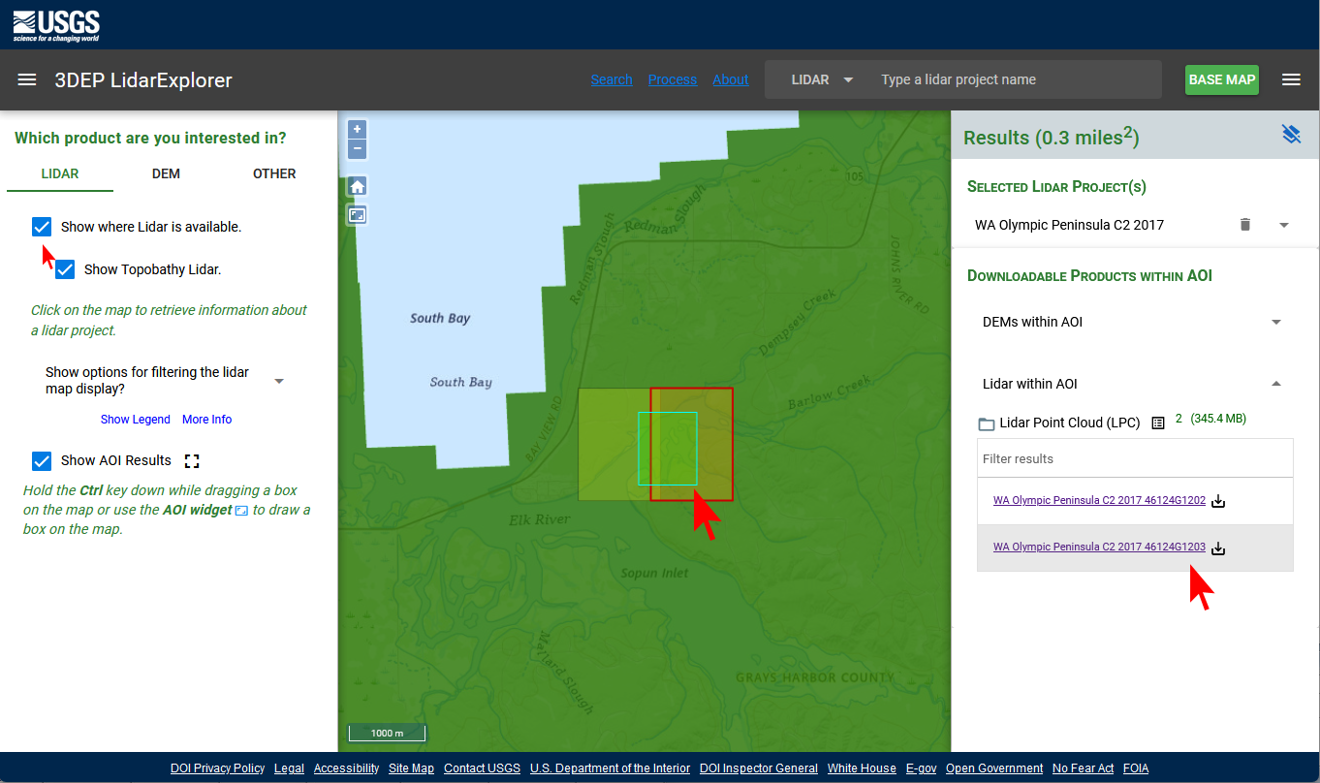Screen dimensions: 1320x783
Task: Download the 46124G1202 lidar tile
Action: [x=1219, y=502]
